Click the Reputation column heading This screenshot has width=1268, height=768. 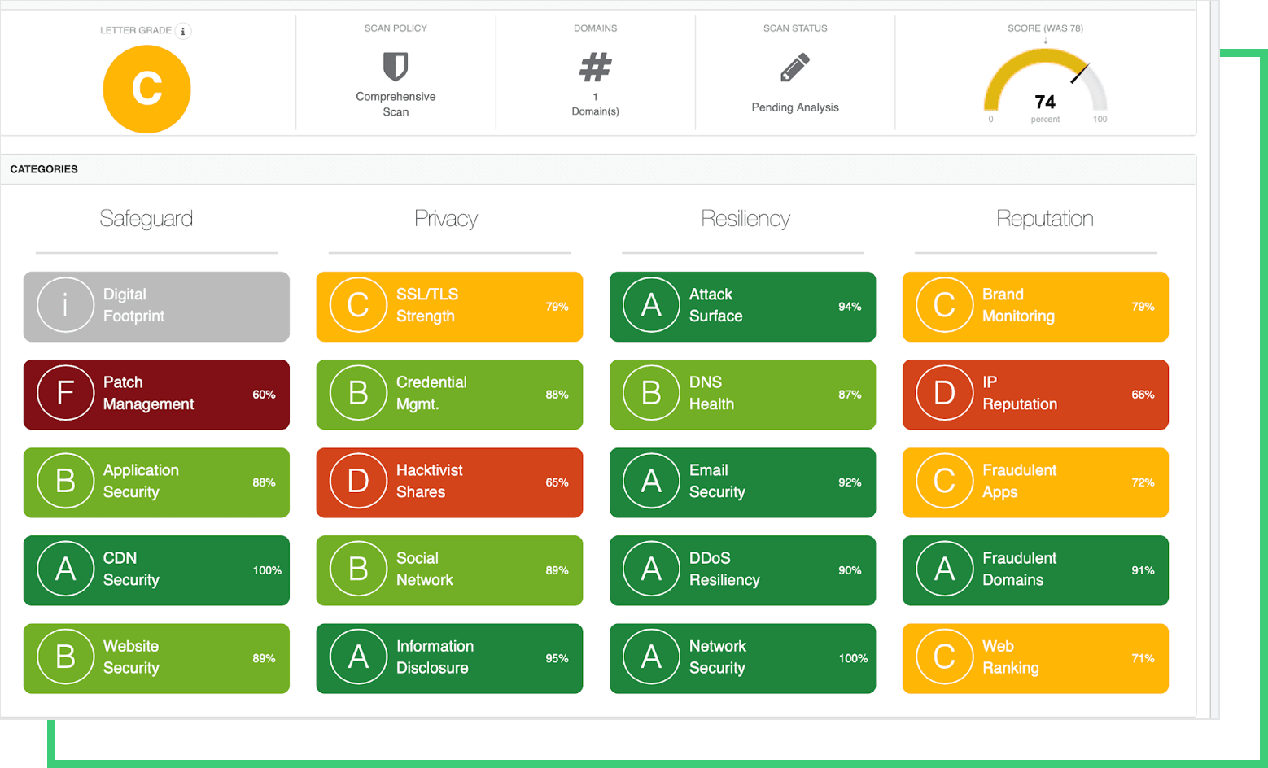[1045, 218]
